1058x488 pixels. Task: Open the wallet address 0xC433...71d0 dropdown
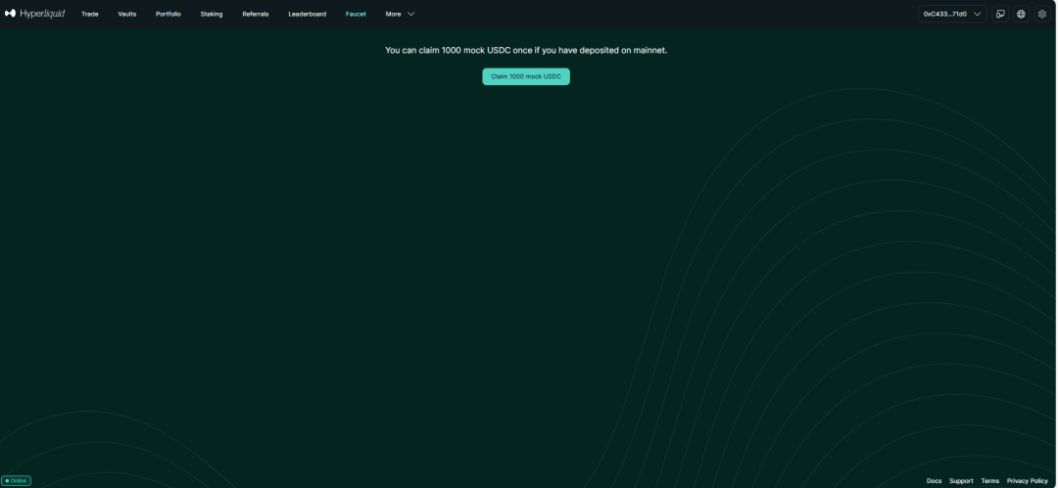[952, 14]
